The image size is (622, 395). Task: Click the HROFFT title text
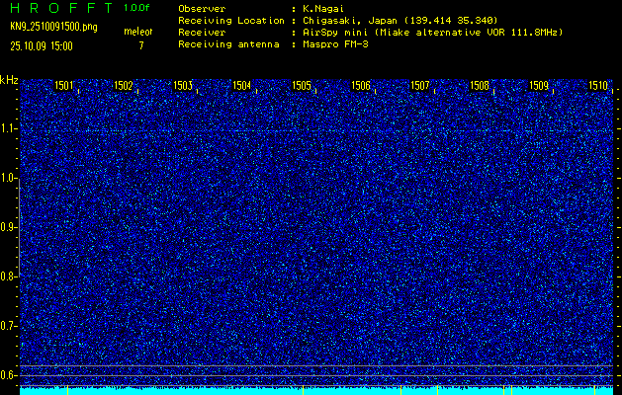click(60, 7)
